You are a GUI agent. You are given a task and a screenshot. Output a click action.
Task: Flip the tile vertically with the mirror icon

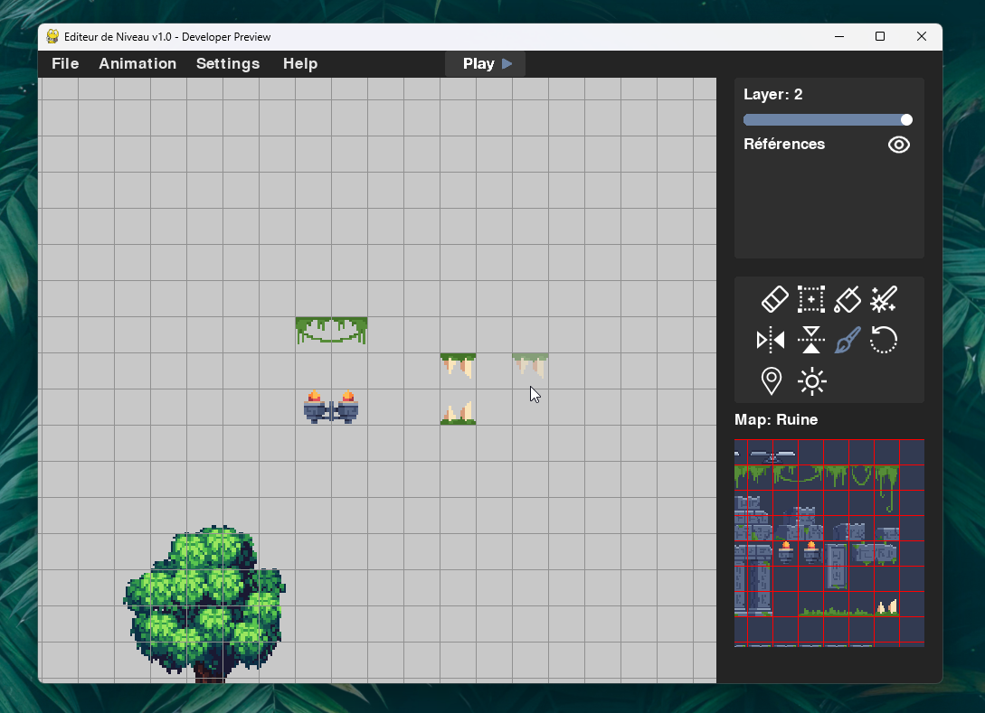tap(811, 340)
